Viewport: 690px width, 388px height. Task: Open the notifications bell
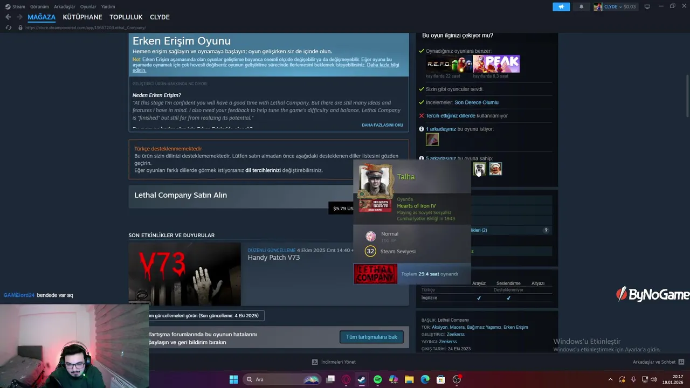[x=581, y=6]
